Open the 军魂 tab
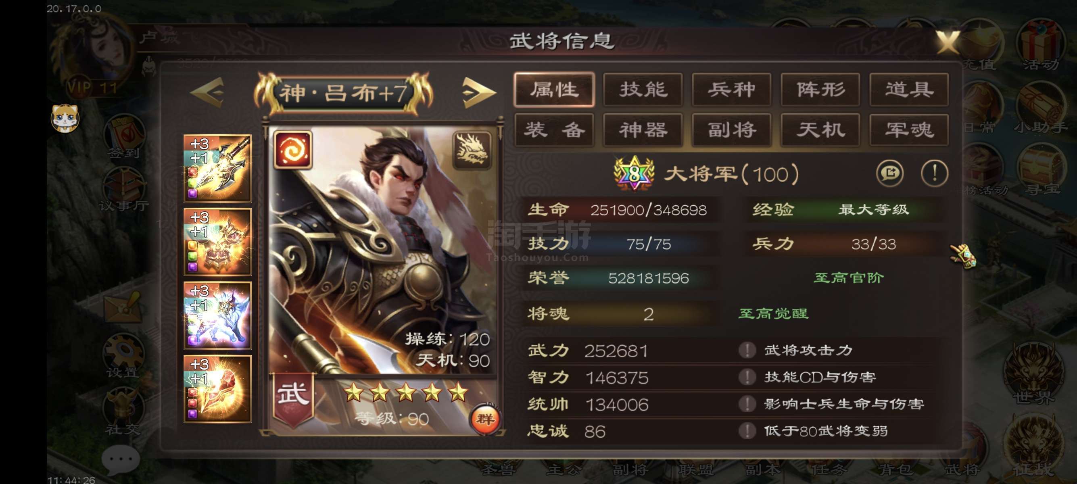 click(x=909, y=130)
